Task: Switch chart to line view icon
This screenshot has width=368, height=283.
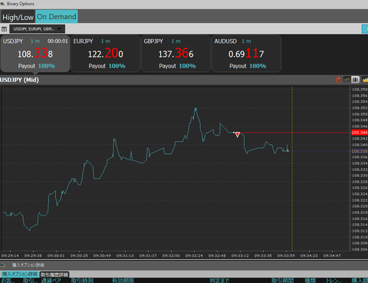Action: (x=347, y=80)
